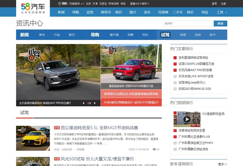
Task: Open 查看335个城市 link
Action: click(140, 3)
